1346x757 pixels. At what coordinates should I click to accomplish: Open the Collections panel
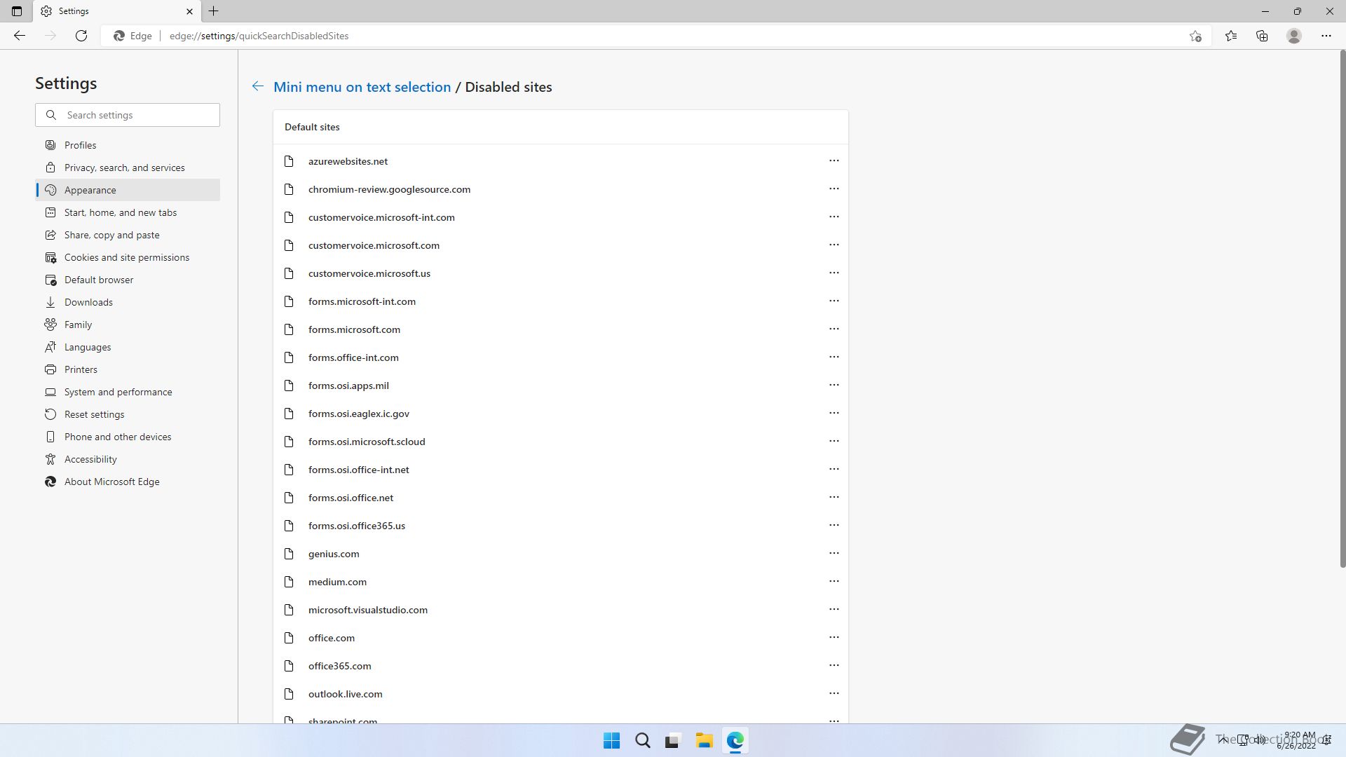[1262, 36]
